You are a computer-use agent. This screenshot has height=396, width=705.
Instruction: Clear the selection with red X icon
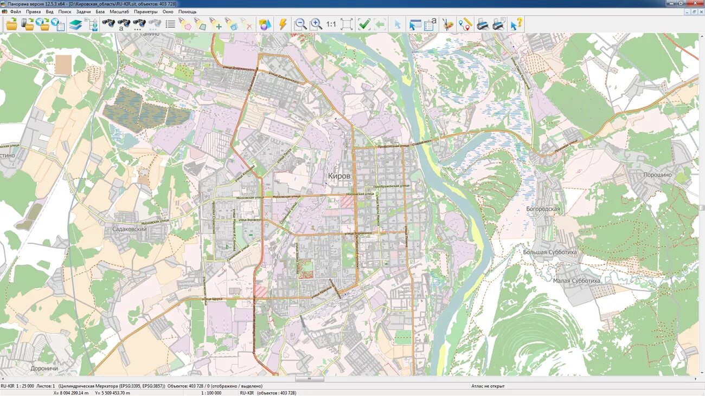[x=247, y=24]
